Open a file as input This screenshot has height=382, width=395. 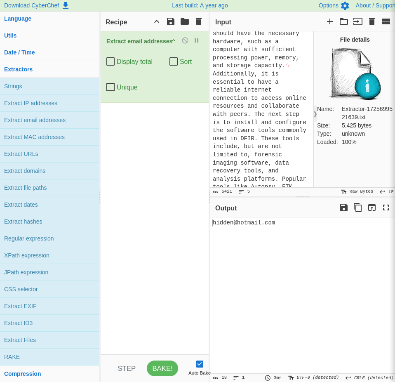coord(358,22)
